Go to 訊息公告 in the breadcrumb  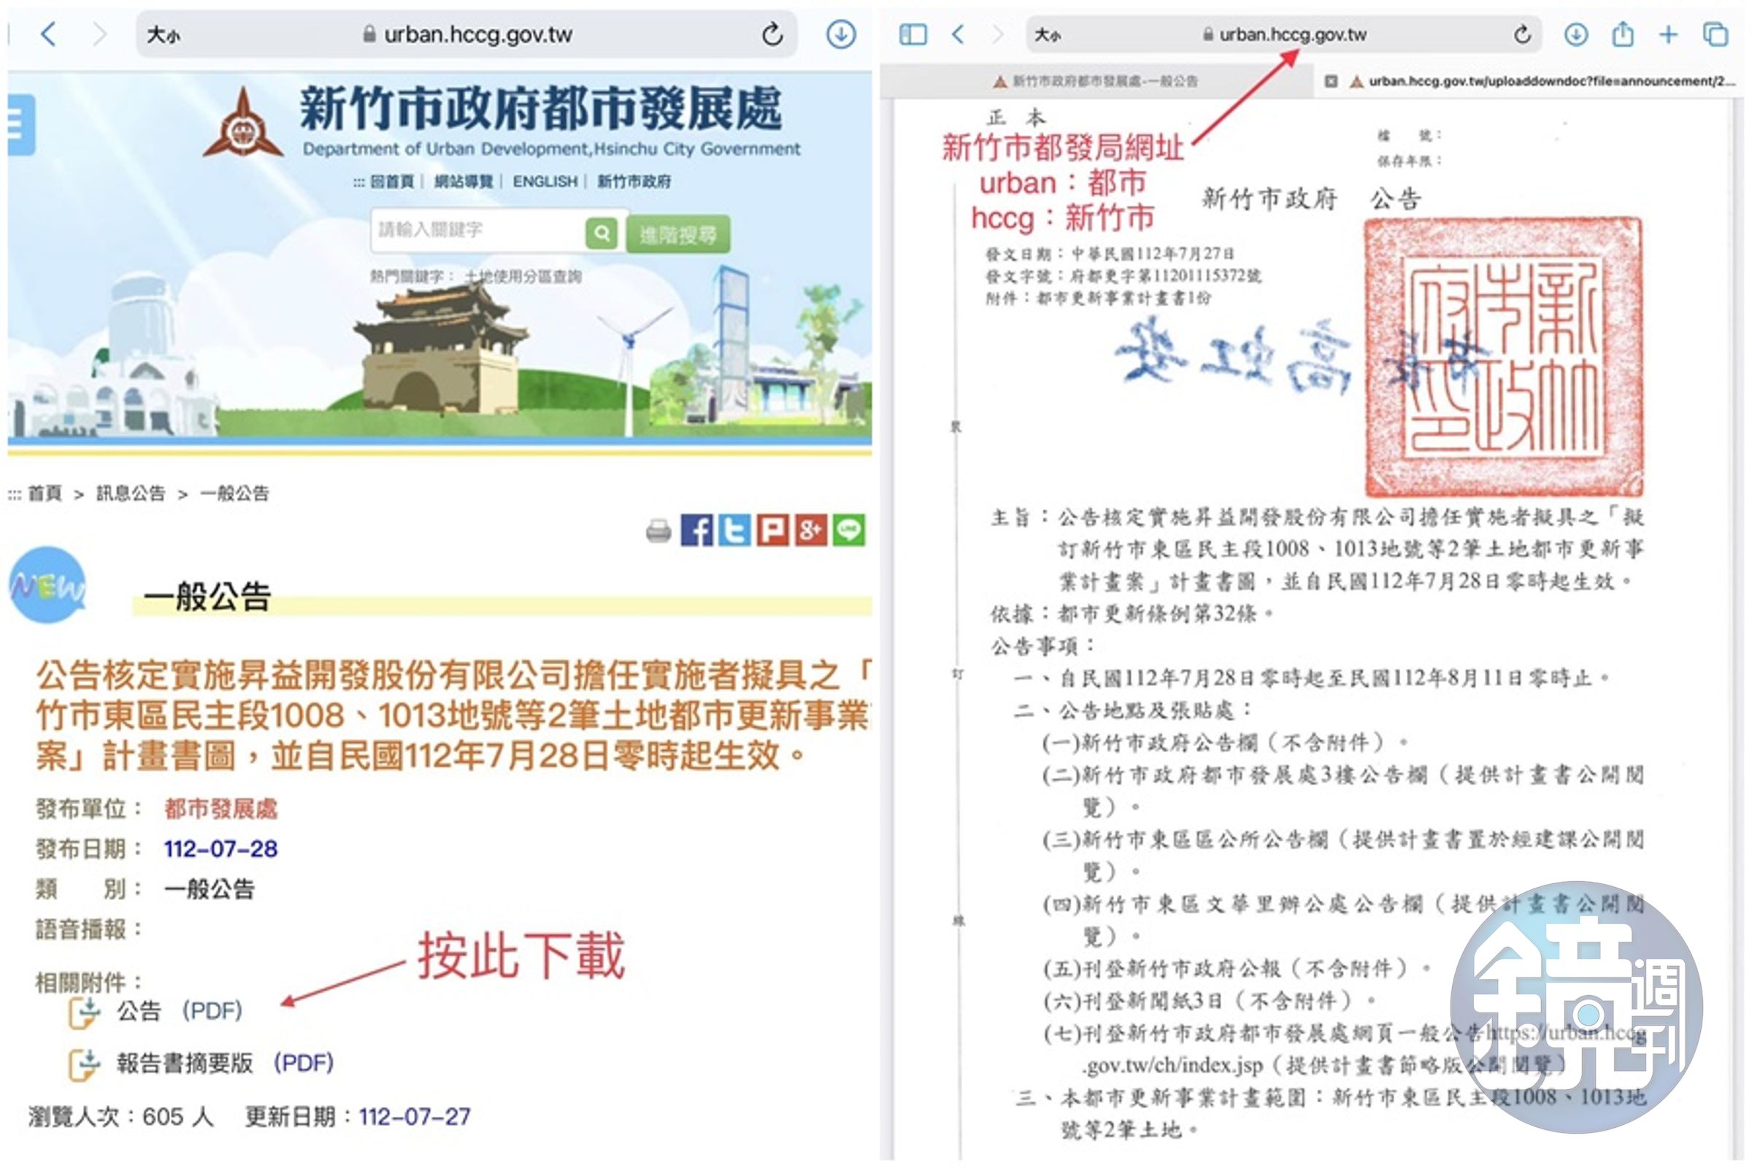(x=131, y=493)
